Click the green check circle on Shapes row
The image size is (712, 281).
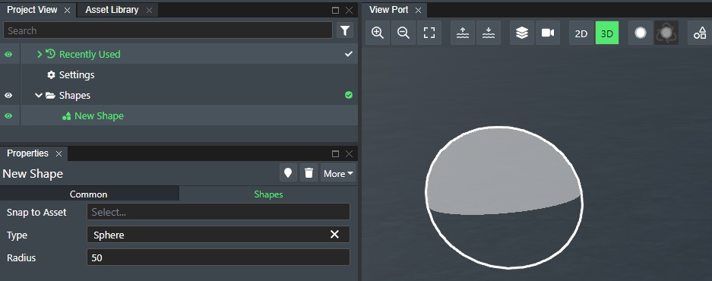[x=349, y=96]
